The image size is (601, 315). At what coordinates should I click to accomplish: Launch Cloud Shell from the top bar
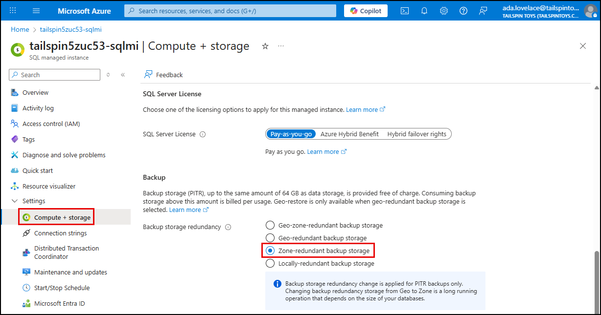(x=404, y=10)
